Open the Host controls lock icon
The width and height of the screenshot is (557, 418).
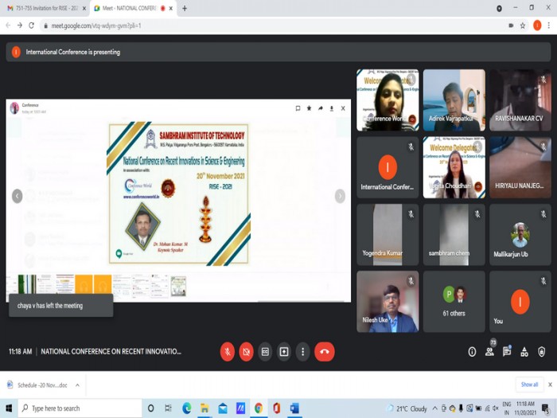542,352
